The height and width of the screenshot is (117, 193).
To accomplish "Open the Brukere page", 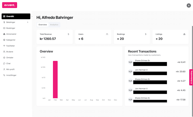I will tap(10, 52).
